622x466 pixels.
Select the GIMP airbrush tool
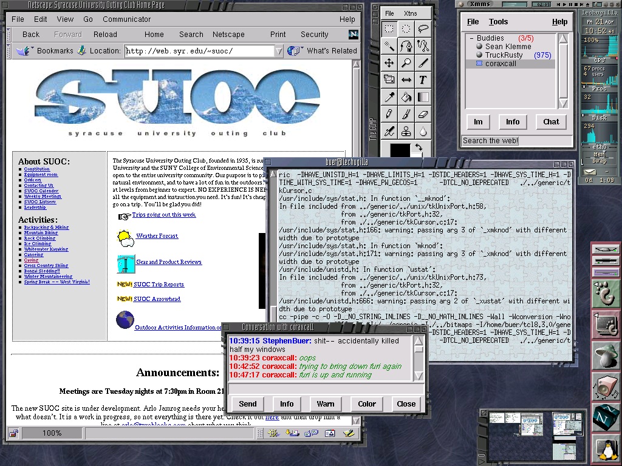coord(389,131)
